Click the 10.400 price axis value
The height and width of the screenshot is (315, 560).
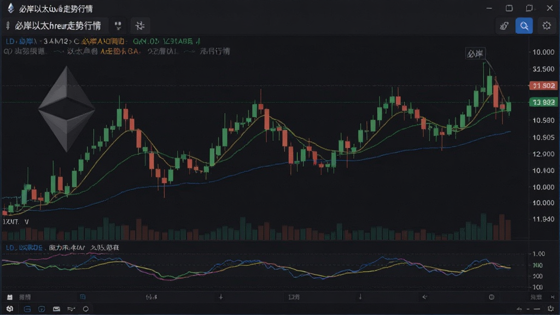544,171
